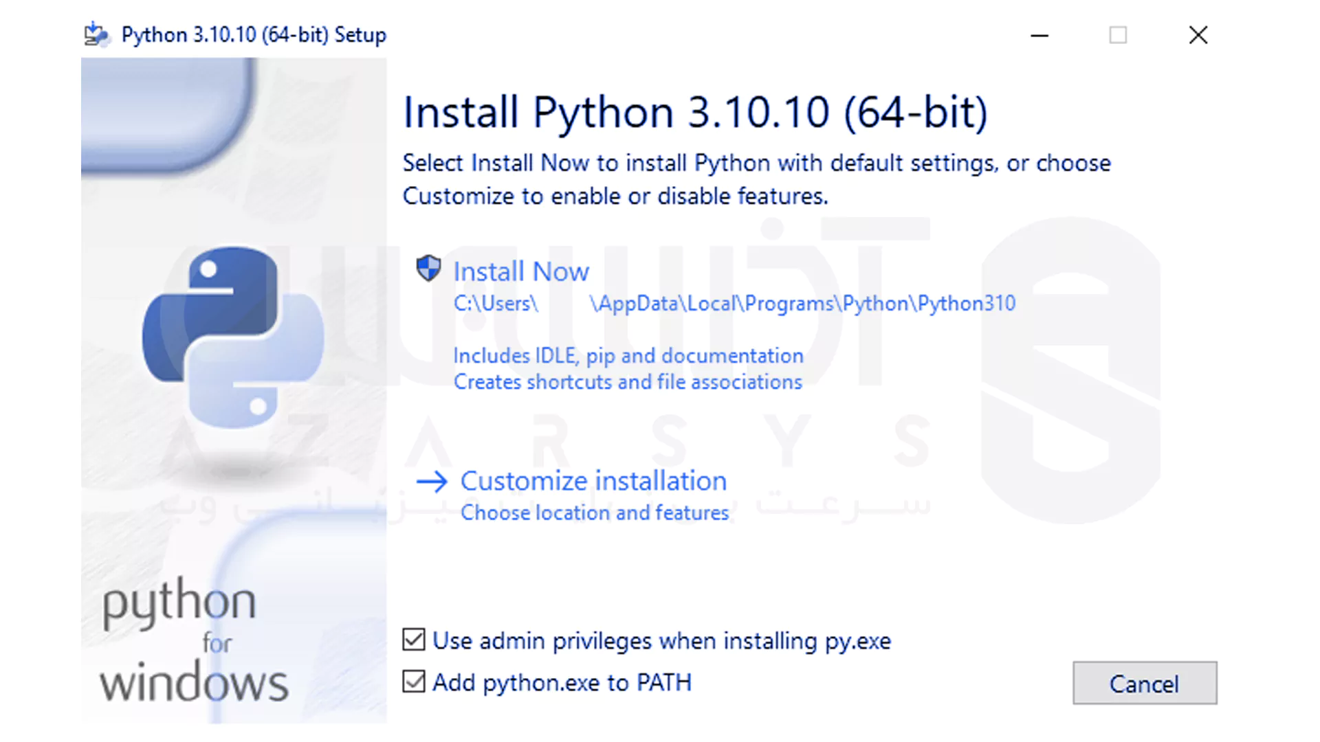1320x742 pixels.
Task: Click the installation path under Install Now
Action: click(x=734, y=303)
